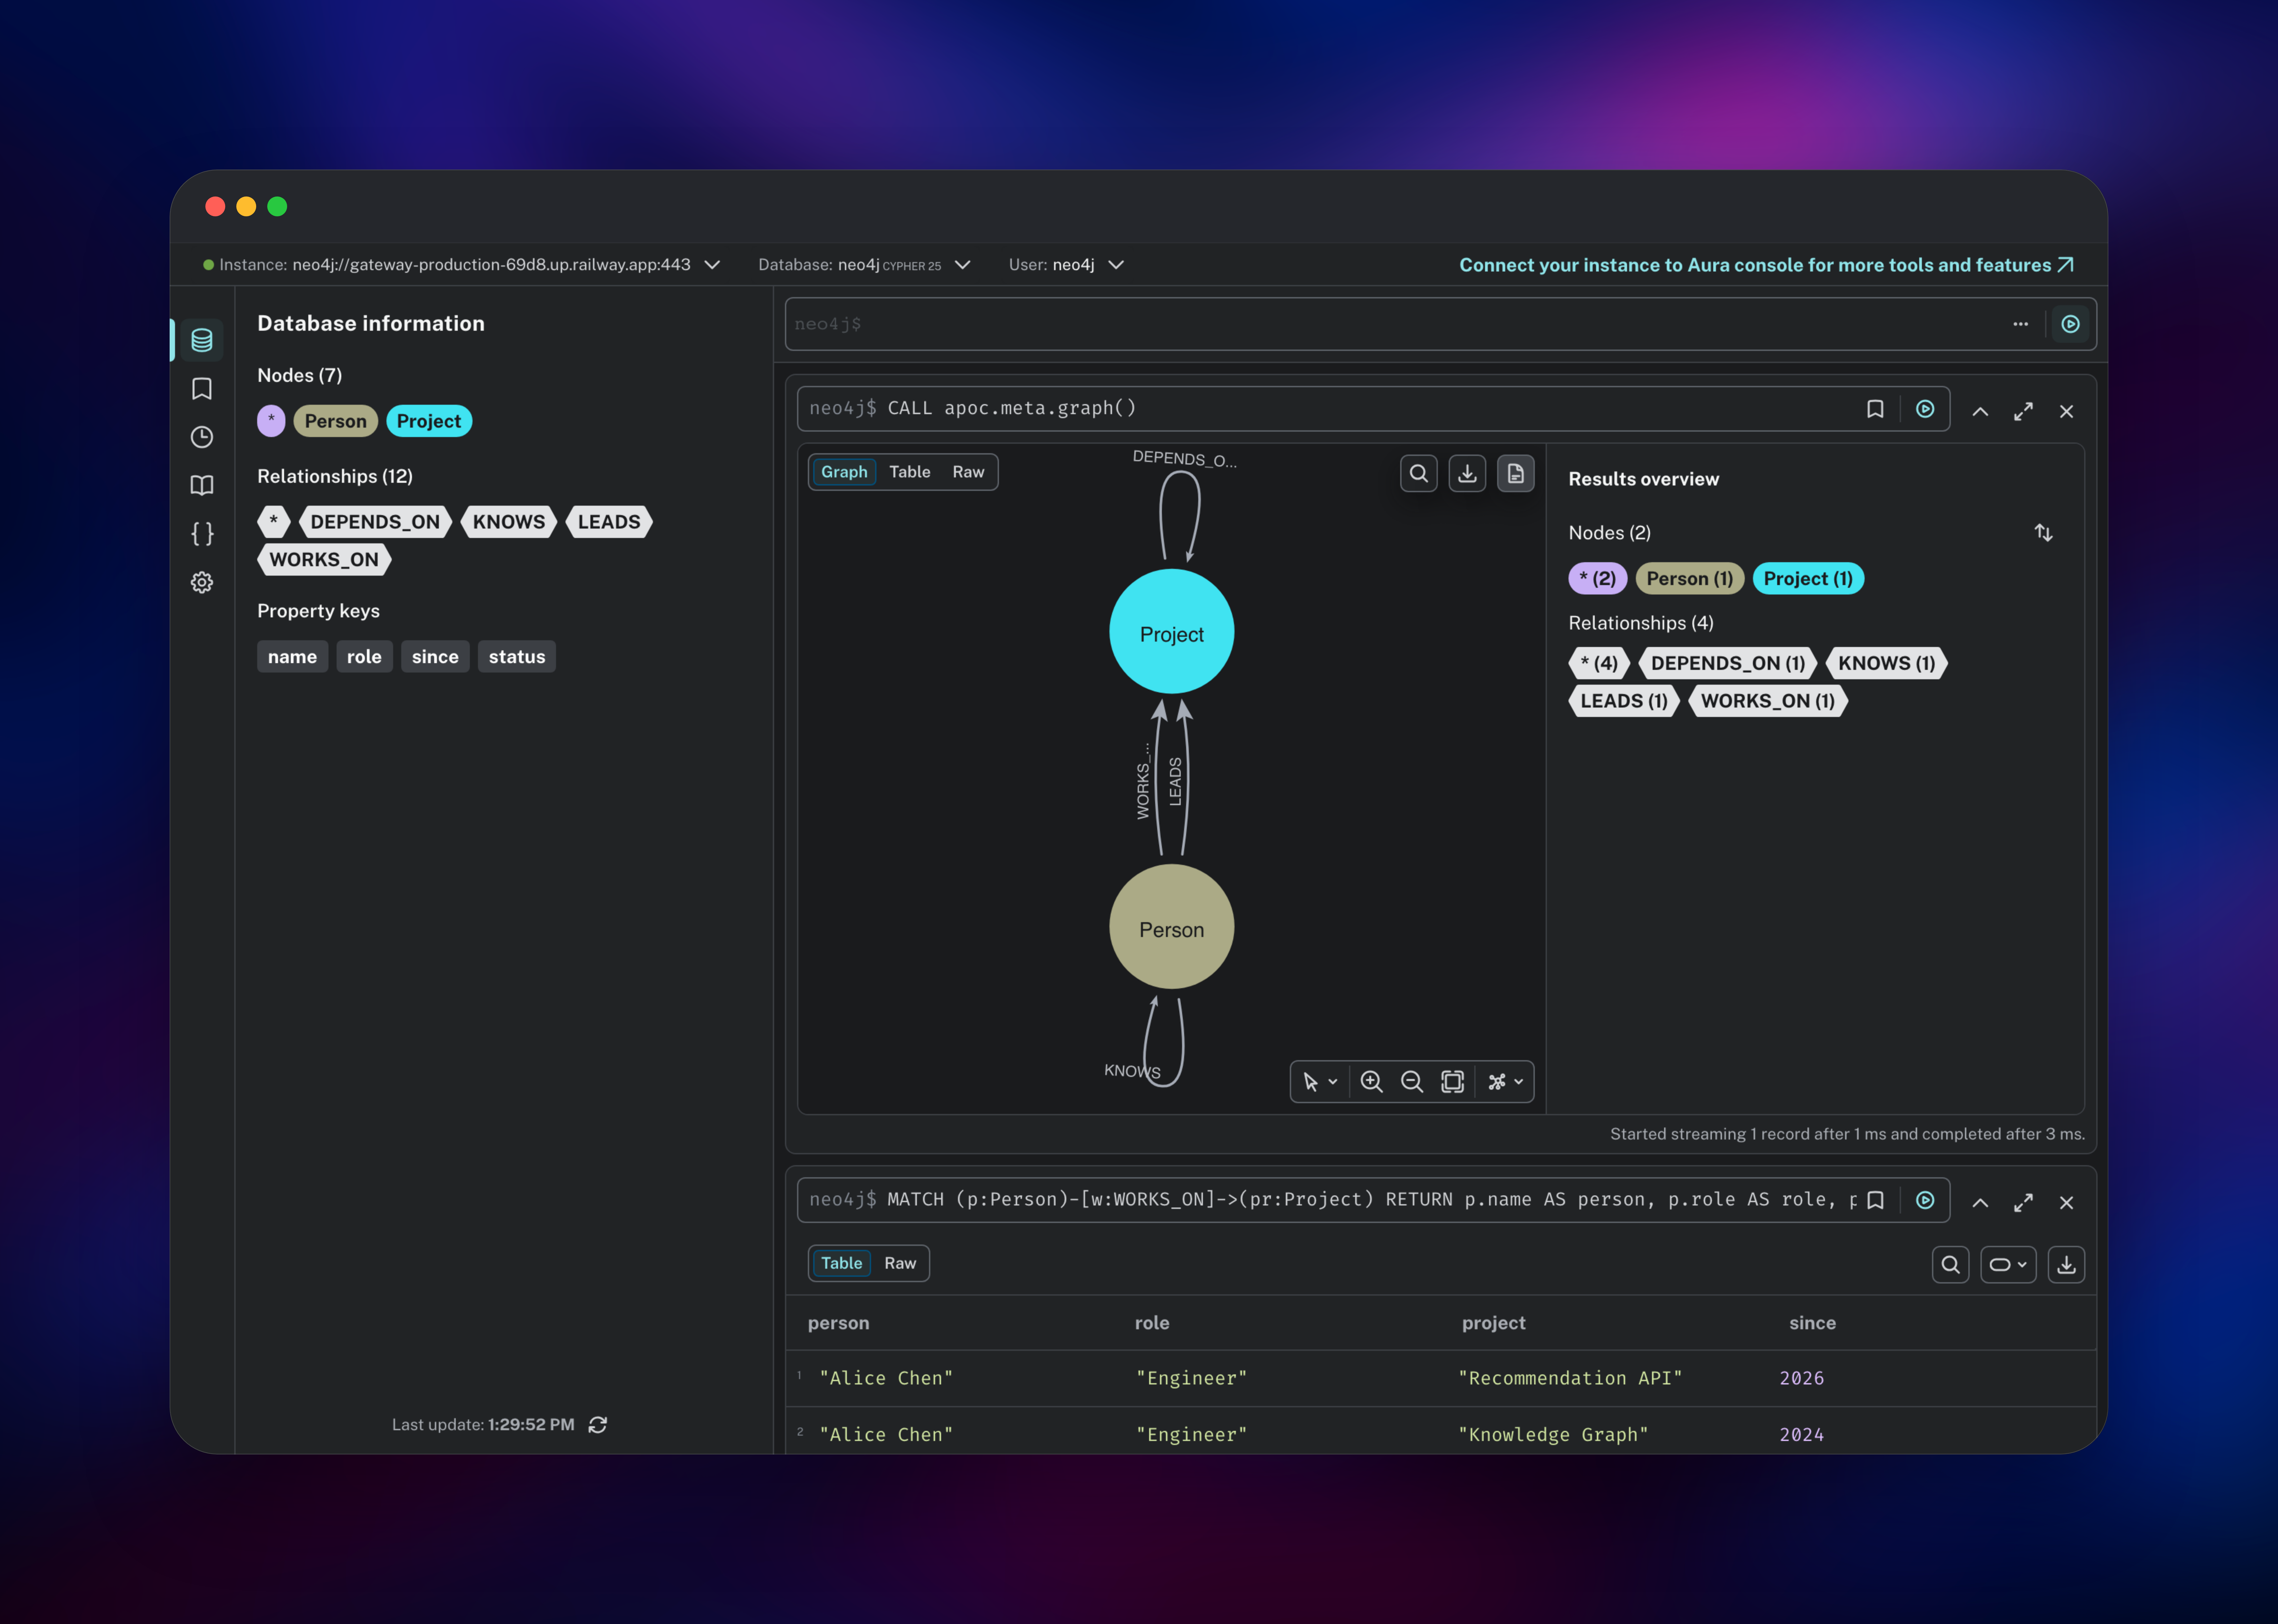Image resolution: width=2278 pixels, height=1624 pixels.
Task: Click the Person node label in sidebar
Action: (x=335, y=421)
